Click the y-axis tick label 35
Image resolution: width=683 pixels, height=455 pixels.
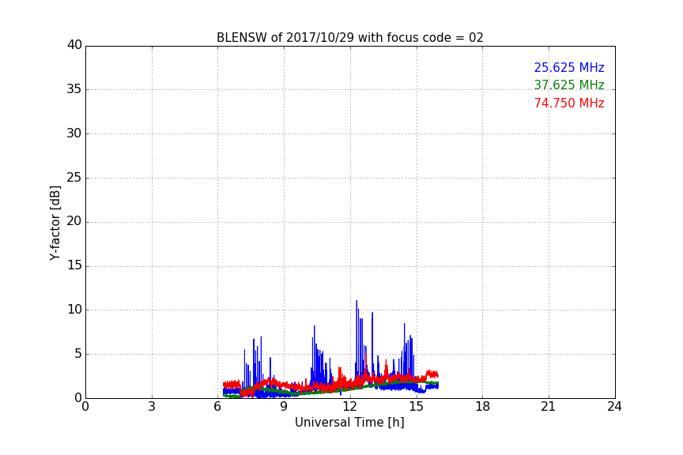point(74,89)
